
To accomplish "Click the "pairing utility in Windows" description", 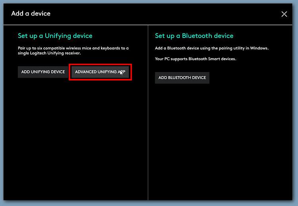I will point(211,48).
